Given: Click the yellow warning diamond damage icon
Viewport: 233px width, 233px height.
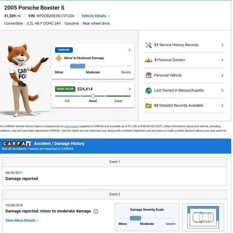Looking at the screenshot, I should tap(59, 58).
